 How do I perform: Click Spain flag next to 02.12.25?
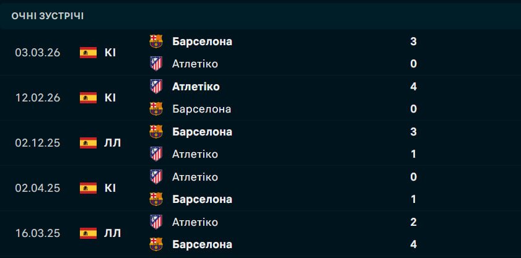[x=89, y=143]
